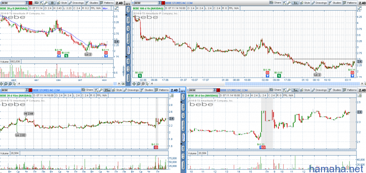
Task: Click red alert indicator next to daily chart symbol
Action: [x=30, y=3]
